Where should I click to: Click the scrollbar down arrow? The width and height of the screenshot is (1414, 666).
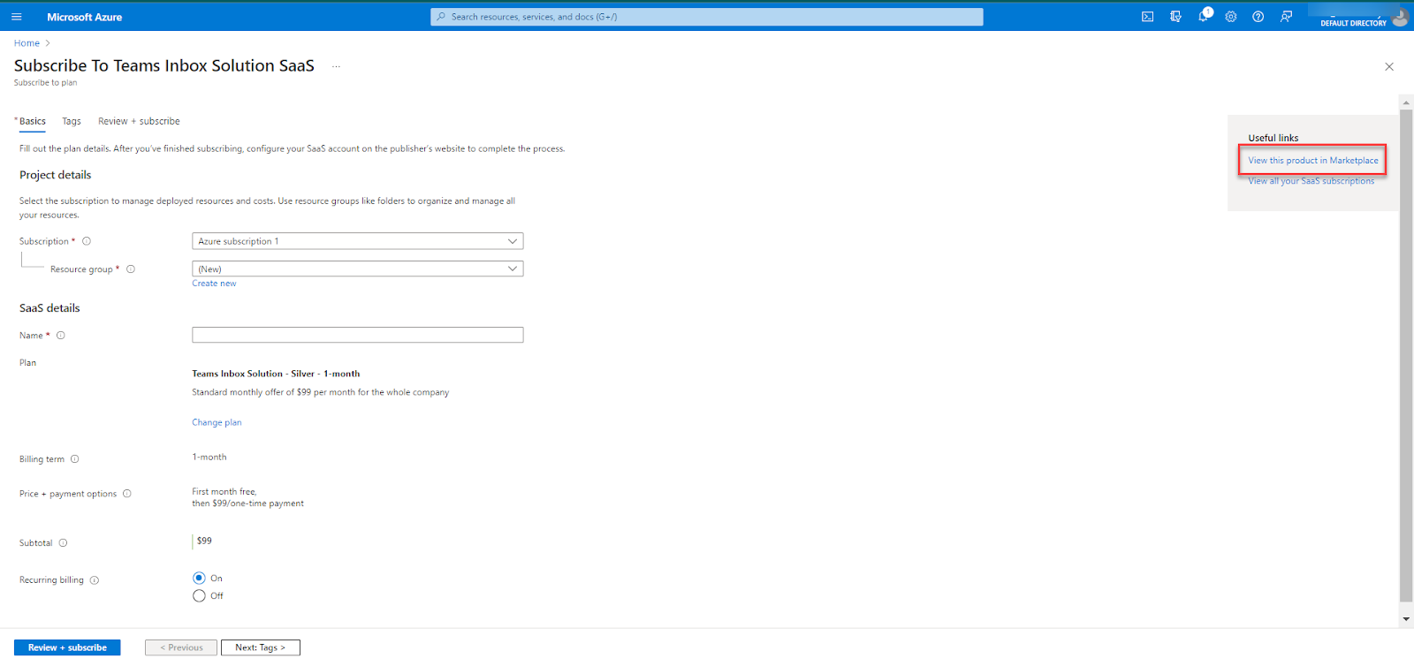tap(1406, 619)
